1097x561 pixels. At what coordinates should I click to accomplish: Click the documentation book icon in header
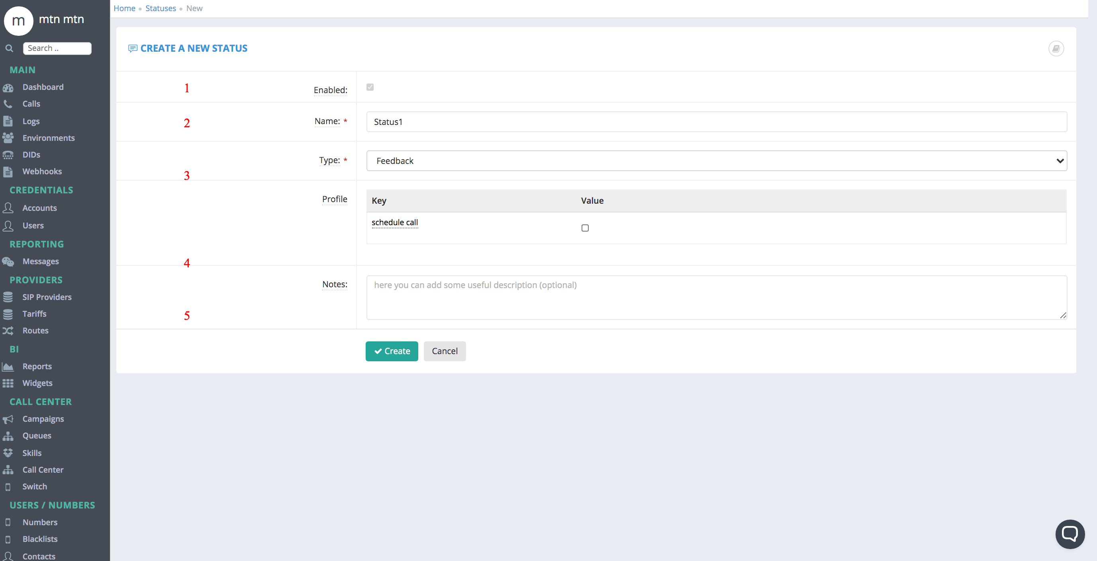(x=1056, y=49)
